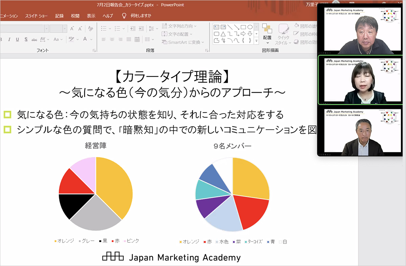Image resolution: width=406 pixels, height=266 pixels.
Task: Align text to the right
Action: 121,39
